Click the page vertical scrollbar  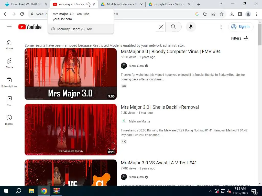click(x=260, y=35)
